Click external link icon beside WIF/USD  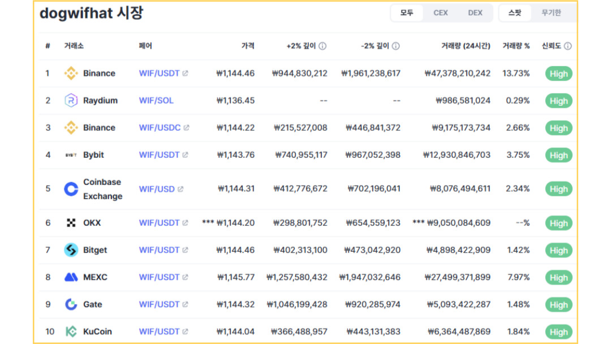pyautogui.click(x=180, y=189)
